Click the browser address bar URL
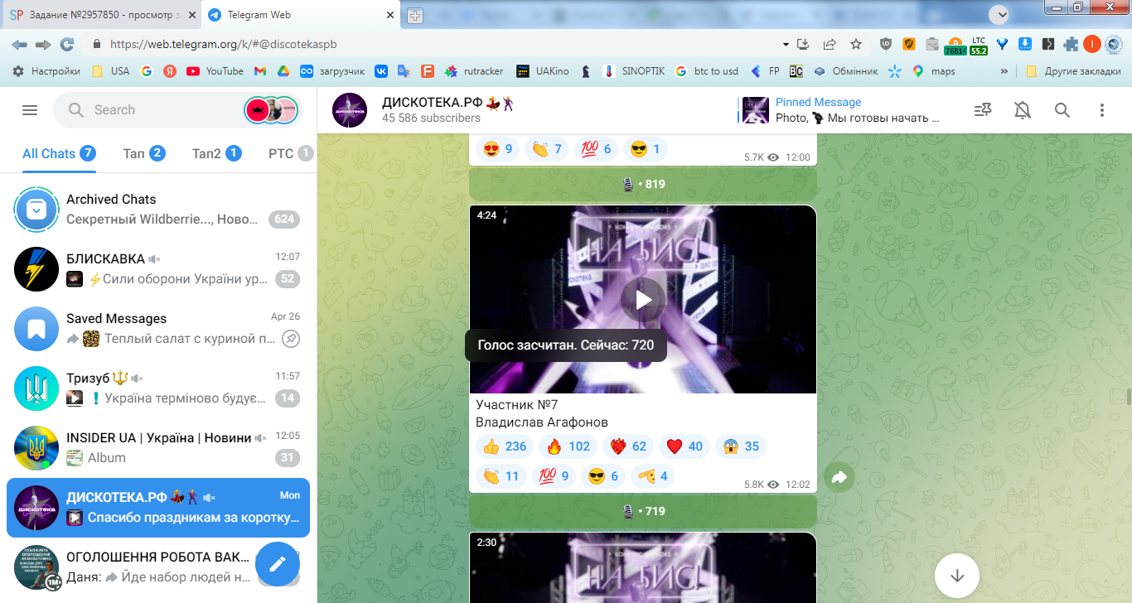This screenshot has height=603, width=1132. point(224,45)
